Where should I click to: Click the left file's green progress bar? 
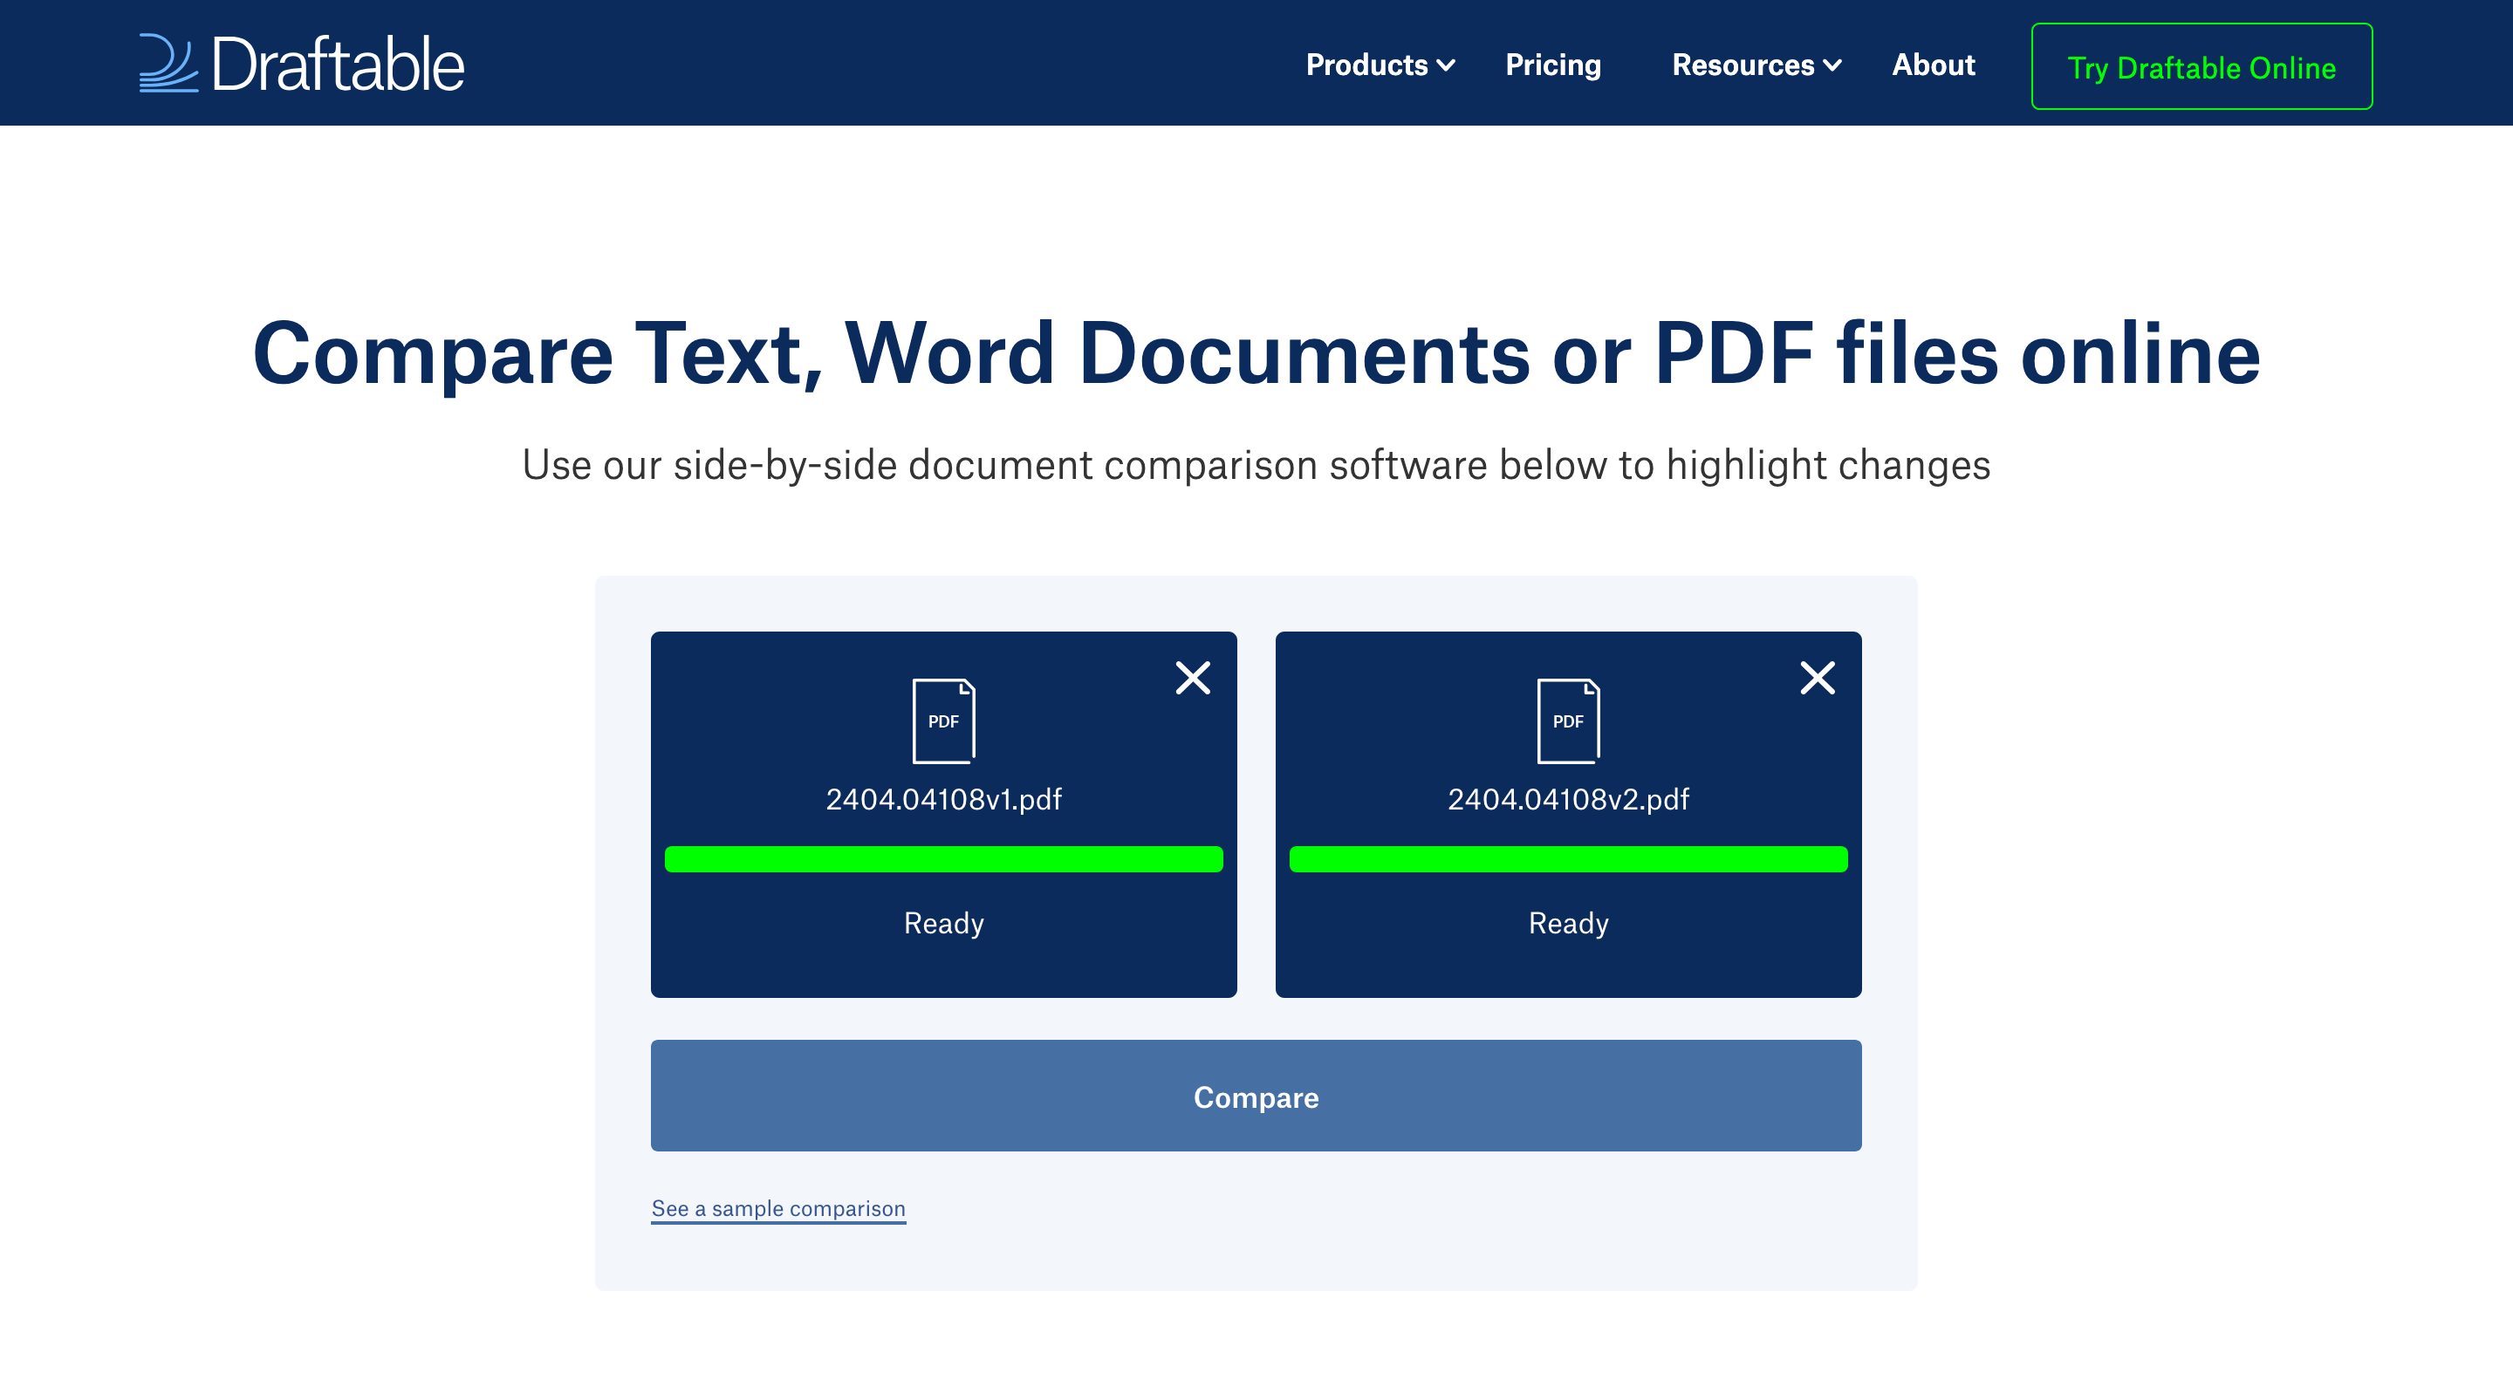pyautogui.click(x=943, y=859)
